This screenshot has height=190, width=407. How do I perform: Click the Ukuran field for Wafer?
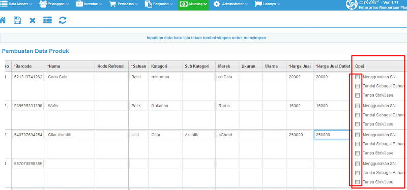point(250,106)
